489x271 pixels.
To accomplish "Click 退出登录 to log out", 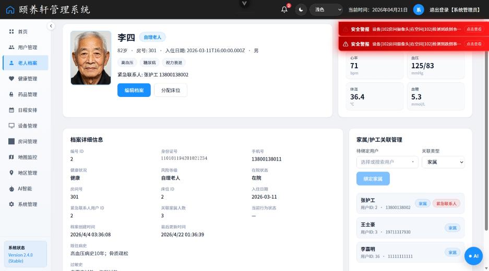I will click(x=455, y=10).
